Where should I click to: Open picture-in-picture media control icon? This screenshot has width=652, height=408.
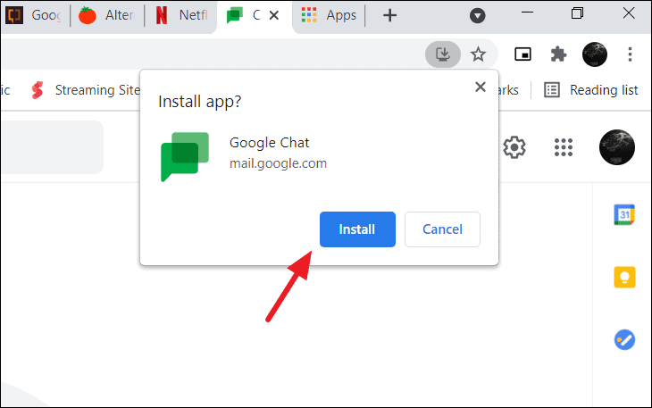tap(522, 54)
